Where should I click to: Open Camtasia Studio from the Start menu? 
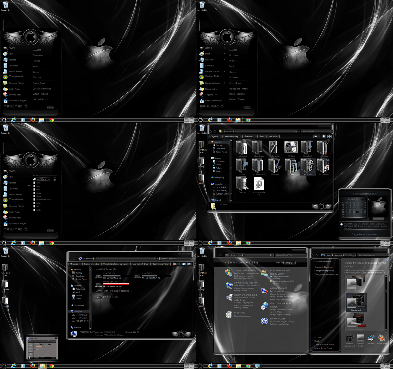[x=15, y=83]
